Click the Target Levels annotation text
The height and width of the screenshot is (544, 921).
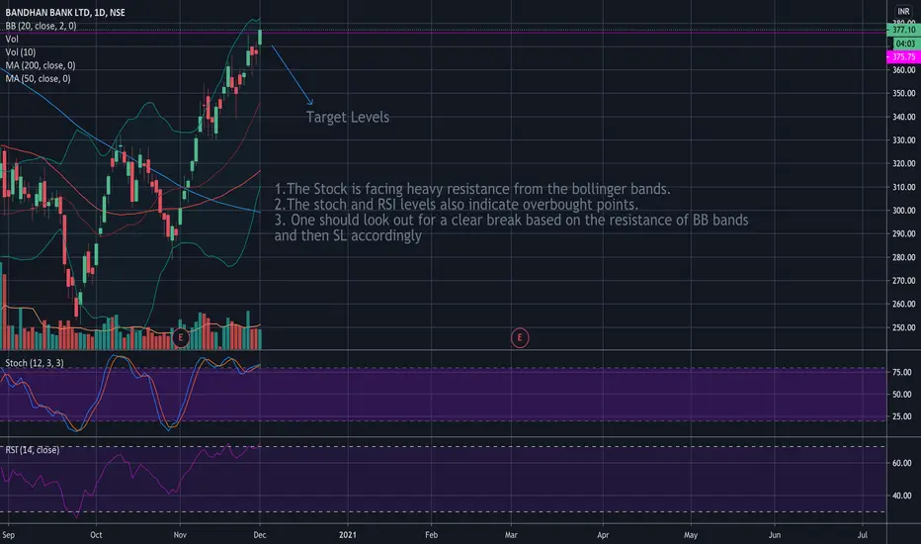348,117
